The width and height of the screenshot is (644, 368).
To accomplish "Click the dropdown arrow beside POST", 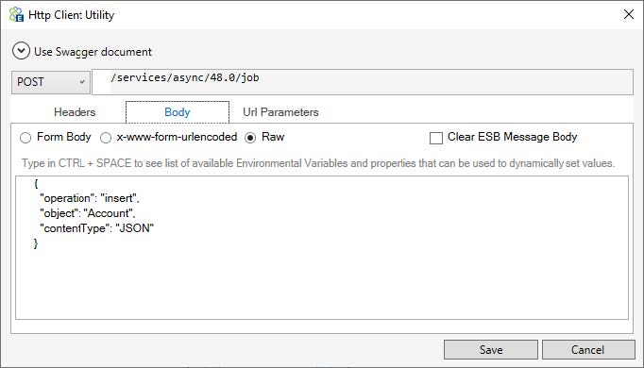I will click(82, 82).
